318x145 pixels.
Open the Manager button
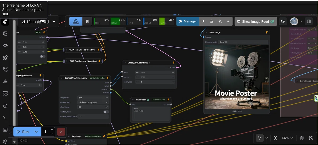pos(188,21)
